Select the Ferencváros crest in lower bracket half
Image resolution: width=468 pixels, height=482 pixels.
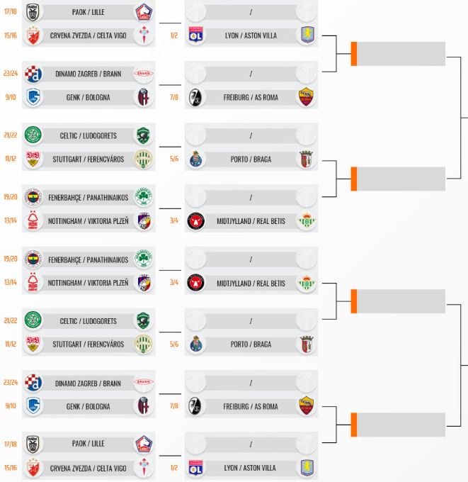[x=143, y=344]
